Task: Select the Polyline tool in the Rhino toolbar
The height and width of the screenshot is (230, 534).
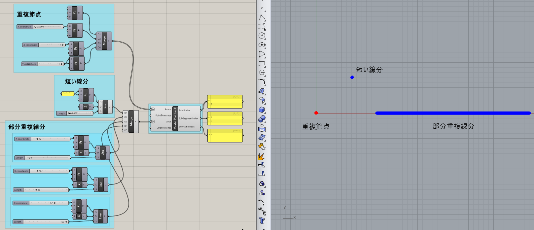Action: click(x=262, y=17)
